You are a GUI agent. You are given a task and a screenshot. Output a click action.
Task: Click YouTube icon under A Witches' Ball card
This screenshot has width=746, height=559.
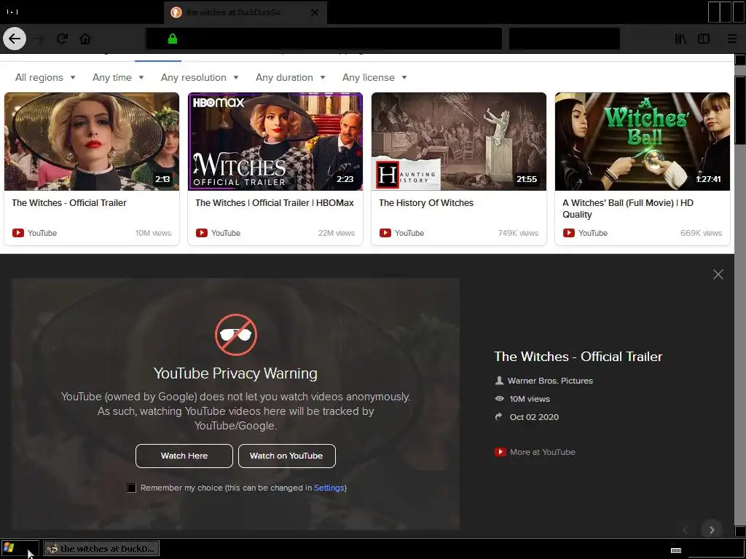pyautogui.click(x=568, y=233)
